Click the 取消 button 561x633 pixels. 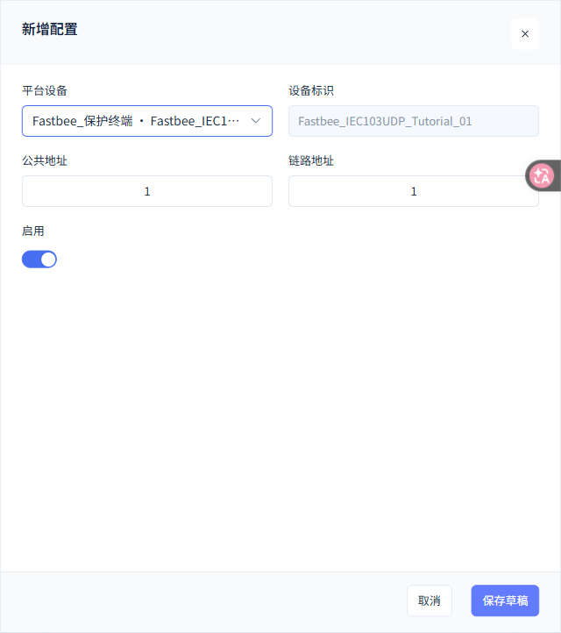[x=429, y=601]
